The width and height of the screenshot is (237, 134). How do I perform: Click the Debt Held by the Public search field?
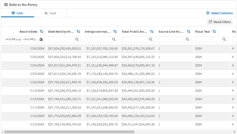click(65, 39)
